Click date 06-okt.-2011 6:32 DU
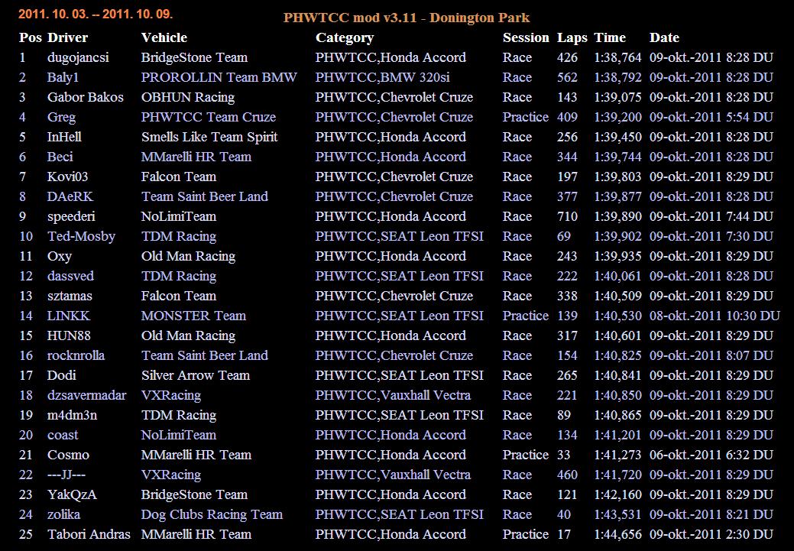794x551 pixels. click(711, 455)
